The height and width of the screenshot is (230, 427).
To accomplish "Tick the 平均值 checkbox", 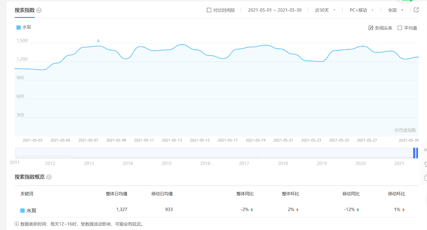I will tap(400, 28).
